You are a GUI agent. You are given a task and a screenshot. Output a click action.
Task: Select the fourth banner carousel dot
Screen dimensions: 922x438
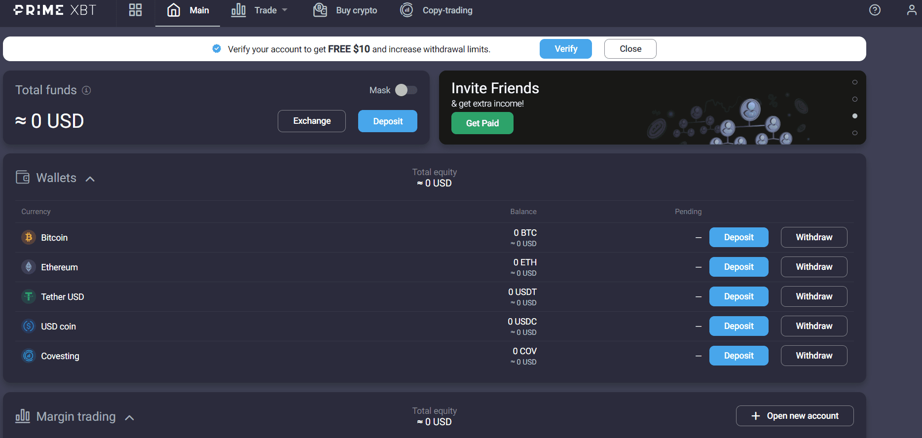pyautogui.click(x=855, y=133)
